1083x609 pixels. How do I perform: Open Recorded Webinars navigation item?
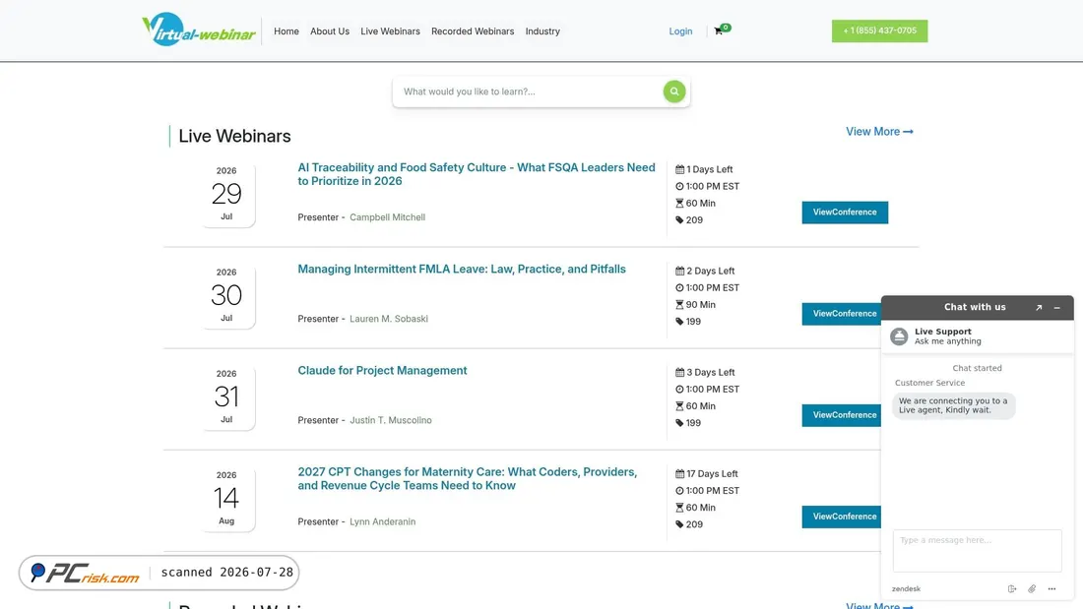(473, 31)
